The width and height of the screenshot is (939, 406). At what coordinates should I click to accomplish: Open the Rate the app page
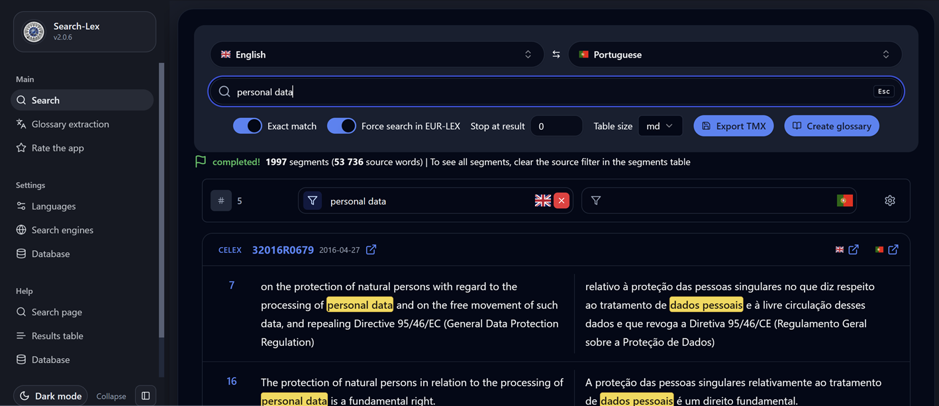click(57, 148)
